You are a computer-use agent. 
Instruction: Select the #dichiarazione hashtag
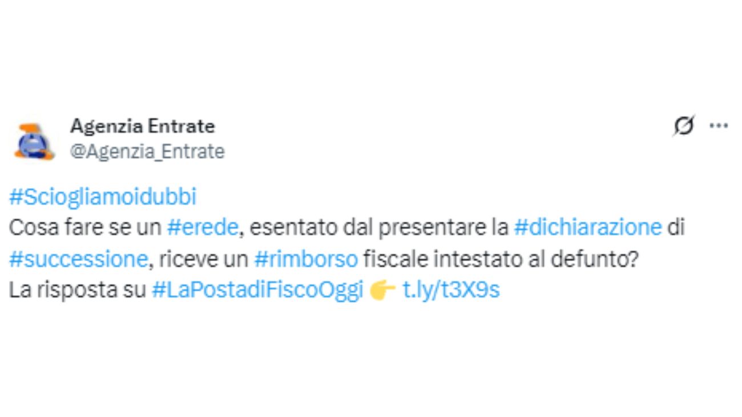click(x=588, y=227)
